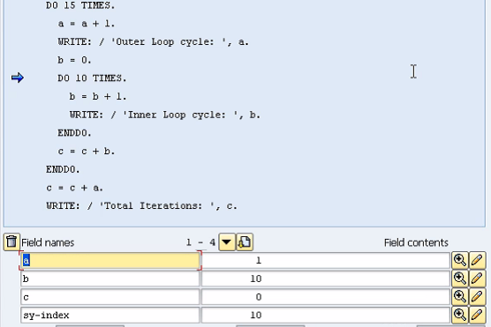This screenshot has height=327, width=491.
Task: Click the 'Outer Loop cycle' WRITE statement
Action: click(x=153, y=42)
